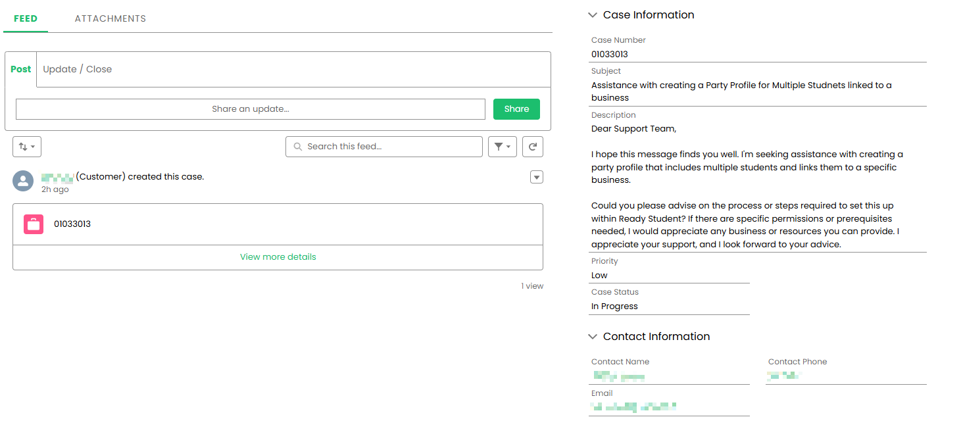Click the customer name in feed post
Image resolution: width=961 pixels, height=440 pixels.
[x=57, y=177]
